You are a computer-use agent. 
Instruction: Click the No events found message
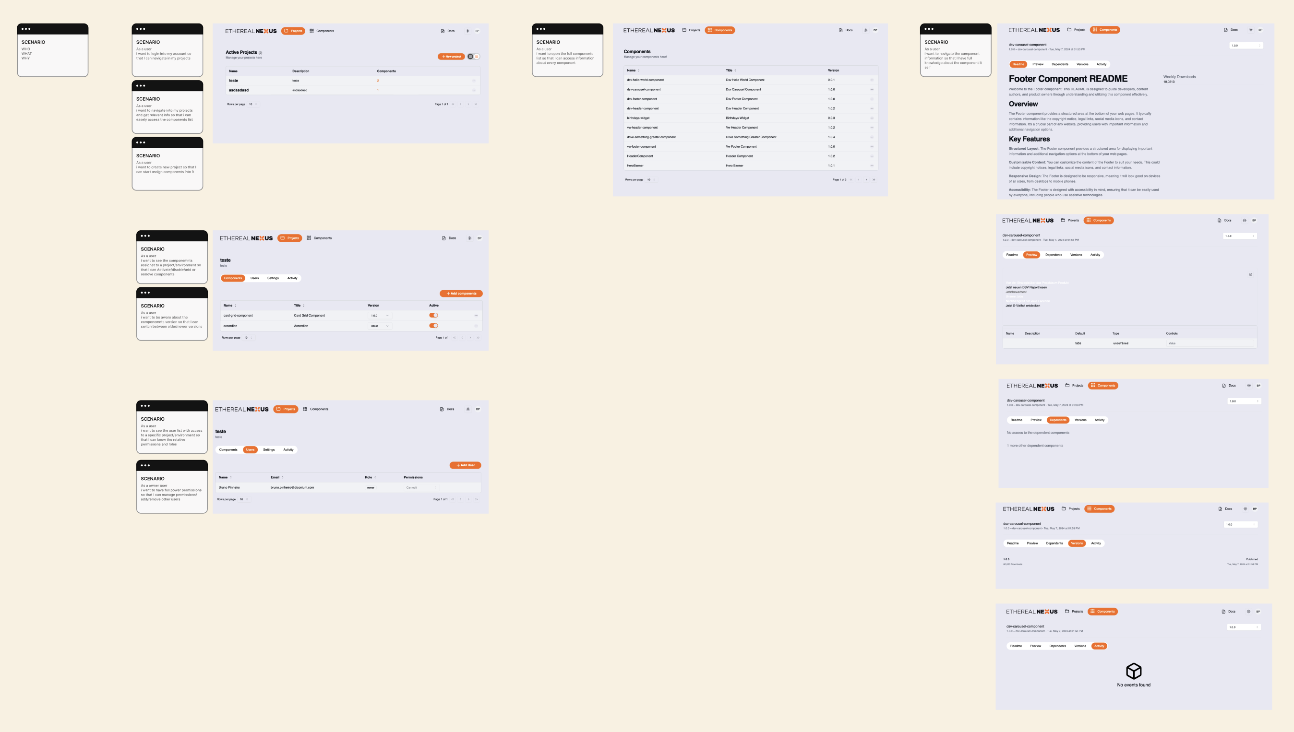[x=1134, y=685]
